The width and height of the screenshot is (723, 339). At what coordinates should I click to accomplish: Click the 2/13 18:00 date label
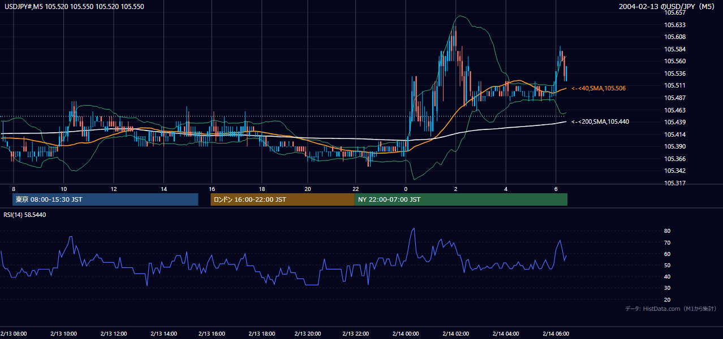point(262,333)
